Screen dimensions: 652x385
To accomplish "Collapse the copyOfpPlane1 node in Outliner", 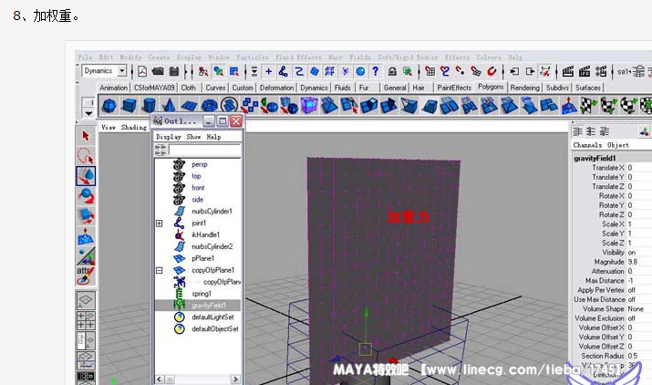I will tap(160, 271).
